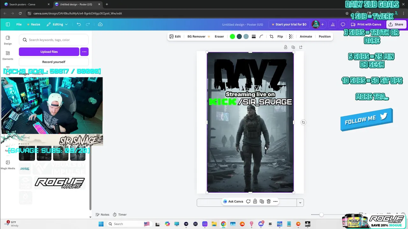Click the rotate handle beside the image
Screen dimensions: 408x229
[303, 122]
